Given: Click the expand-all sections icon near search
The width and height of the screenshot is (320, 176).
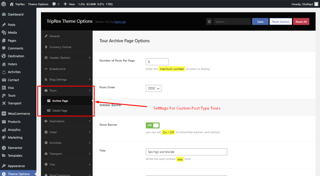Looking at the screenshot, I should point(209,22).
